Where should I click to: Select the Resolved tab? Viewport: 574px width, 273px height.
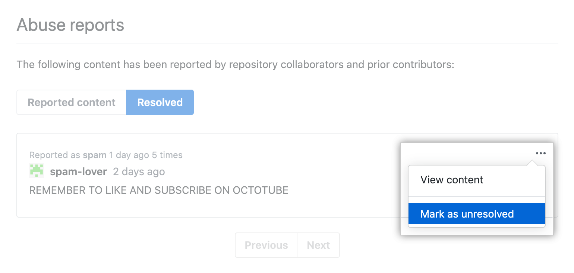click(x=160, y=102)
